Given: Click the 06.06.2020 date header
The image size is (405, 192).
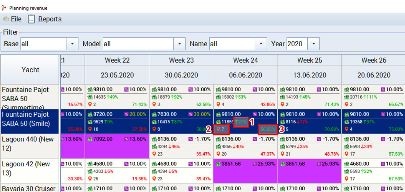Looking at the screenshot, I should [245, 75].
